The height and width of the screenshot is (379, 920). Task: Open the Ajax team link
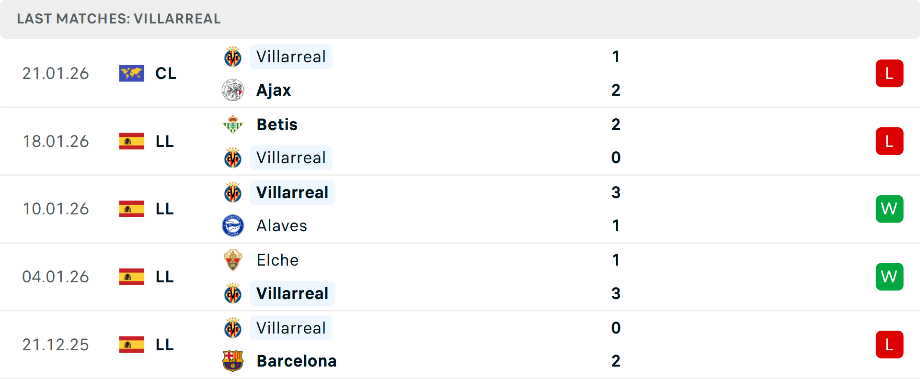[x=274, y=90]
